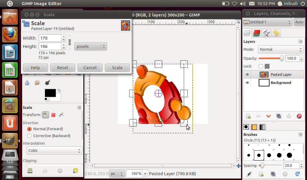This screenshot has height=180, width=307.
Task: Click the Scale dialog layer preview thumbnail
Action: (126, 25)
